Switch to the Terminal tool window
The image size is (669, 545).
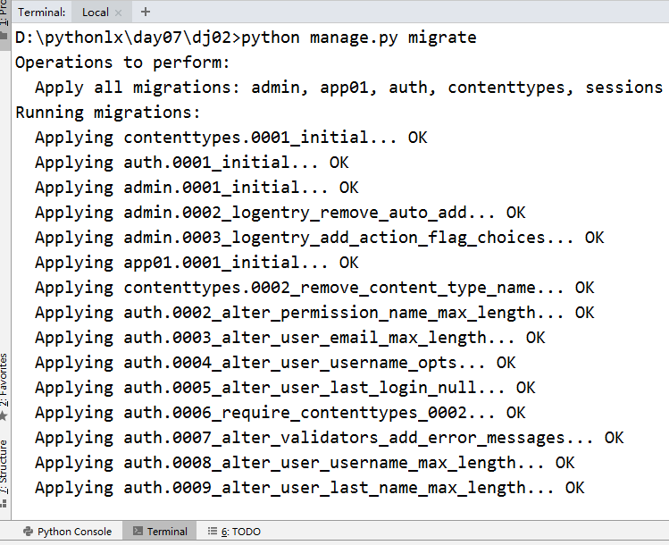click(x=160, y=532)
